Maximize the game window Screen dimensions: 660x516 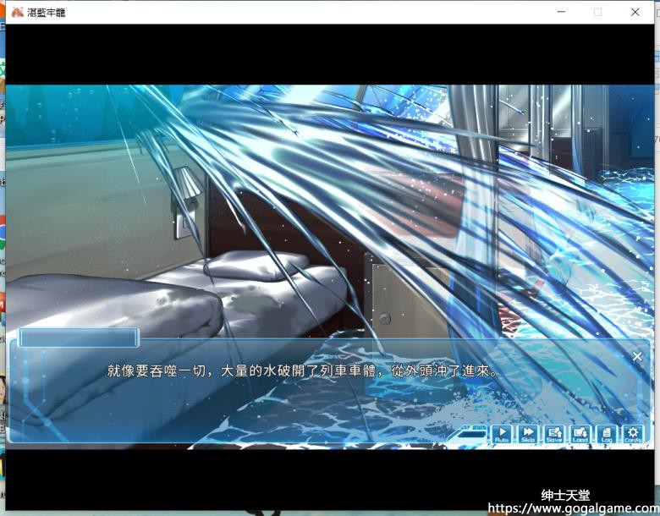[x=597, y=12]
